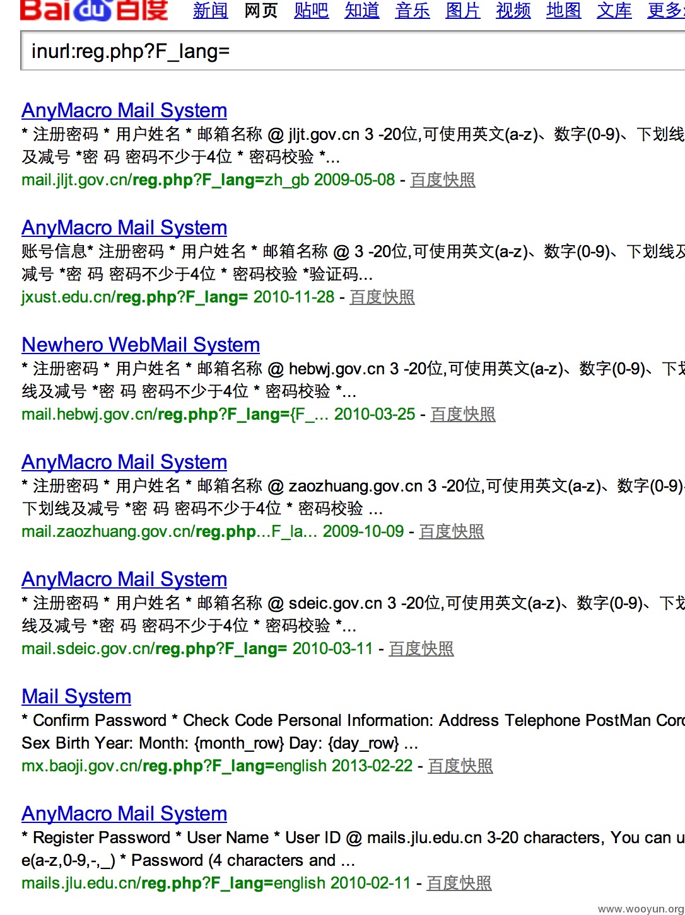Open AnyMacro Mail System result for zaozhuang.gov.cn
Viewport: 685px width, 915px height.
tap(124, 462)
